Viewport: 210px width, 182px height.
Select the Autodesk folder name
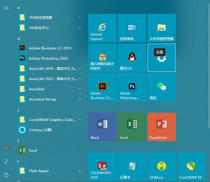pyautogui.click(x=37, y=89)
